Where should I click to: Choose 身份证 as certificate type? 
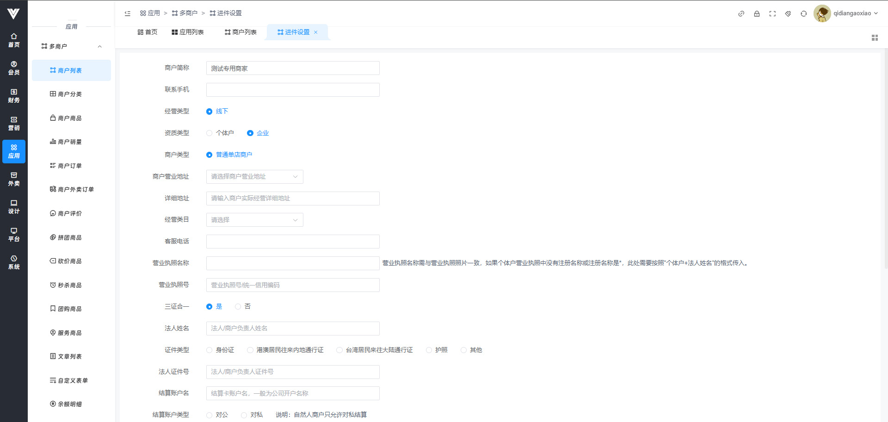click(x=210, y=350)
